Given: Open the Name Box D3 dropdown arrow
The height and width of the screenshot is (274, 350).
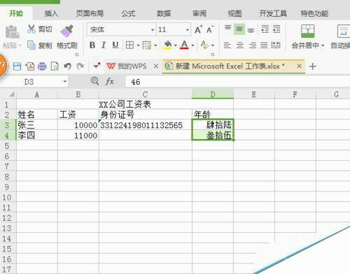Looking at the screenshot, I should (65, 82).
